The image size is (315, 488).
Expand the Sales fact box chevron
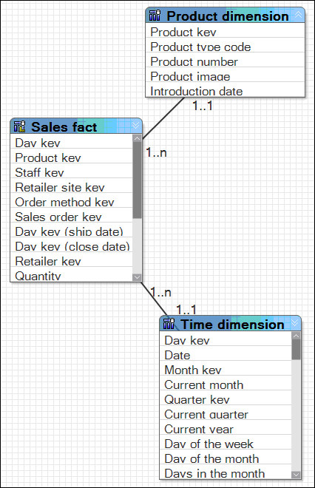click(x=136, y=126)
